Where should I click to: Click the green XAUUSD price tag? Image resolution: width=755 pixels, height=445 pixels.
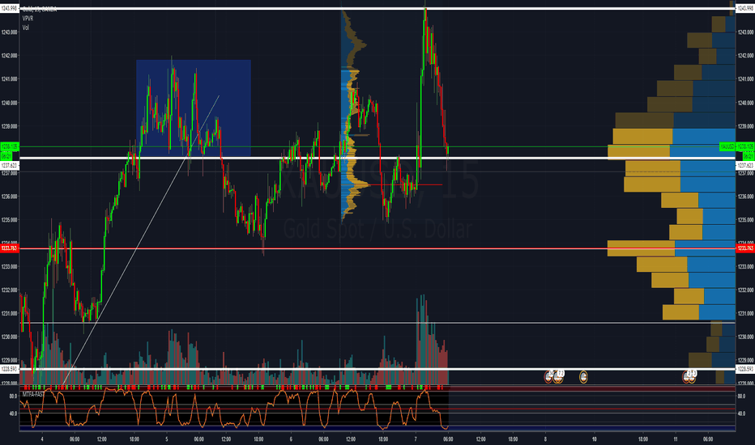[x=727, y=146]
